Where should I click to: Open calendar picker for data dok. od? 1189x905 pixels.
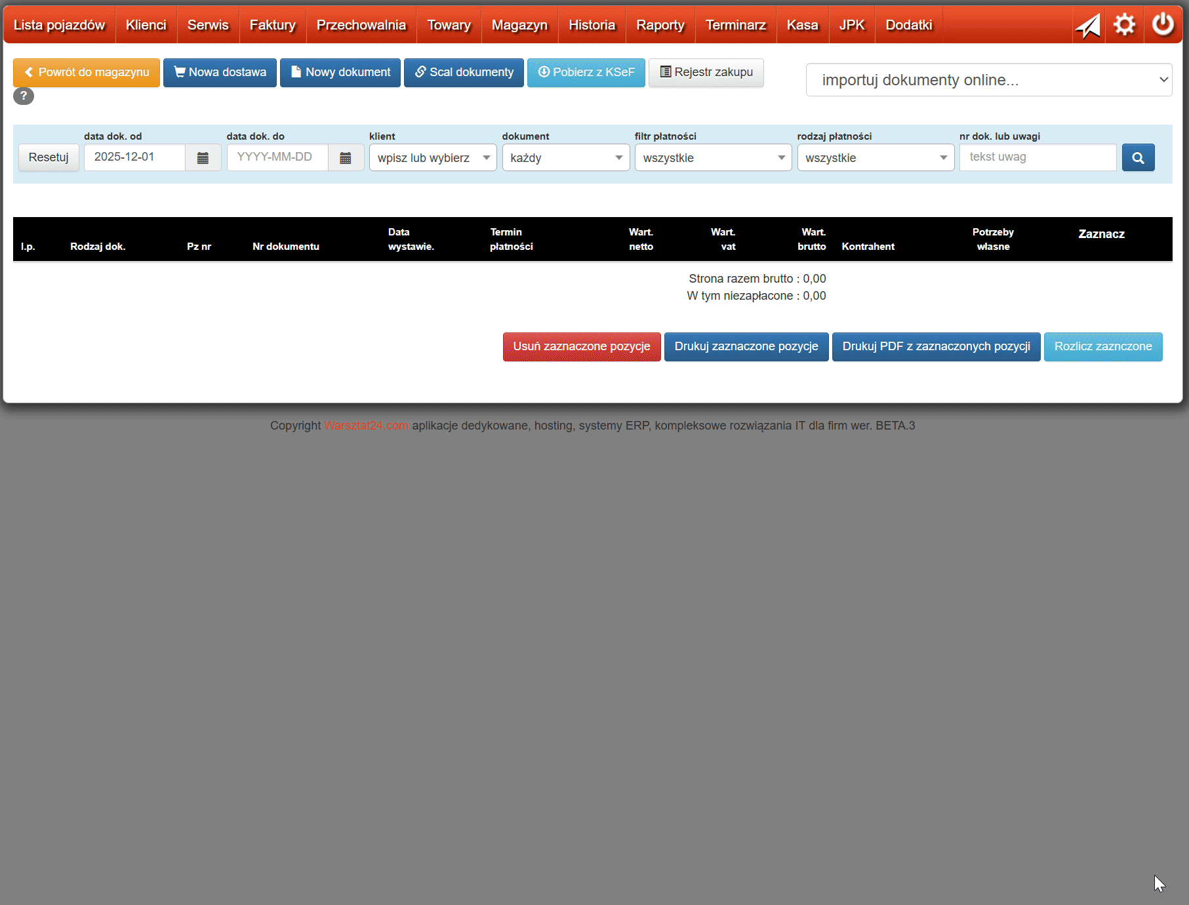point(203,157)
